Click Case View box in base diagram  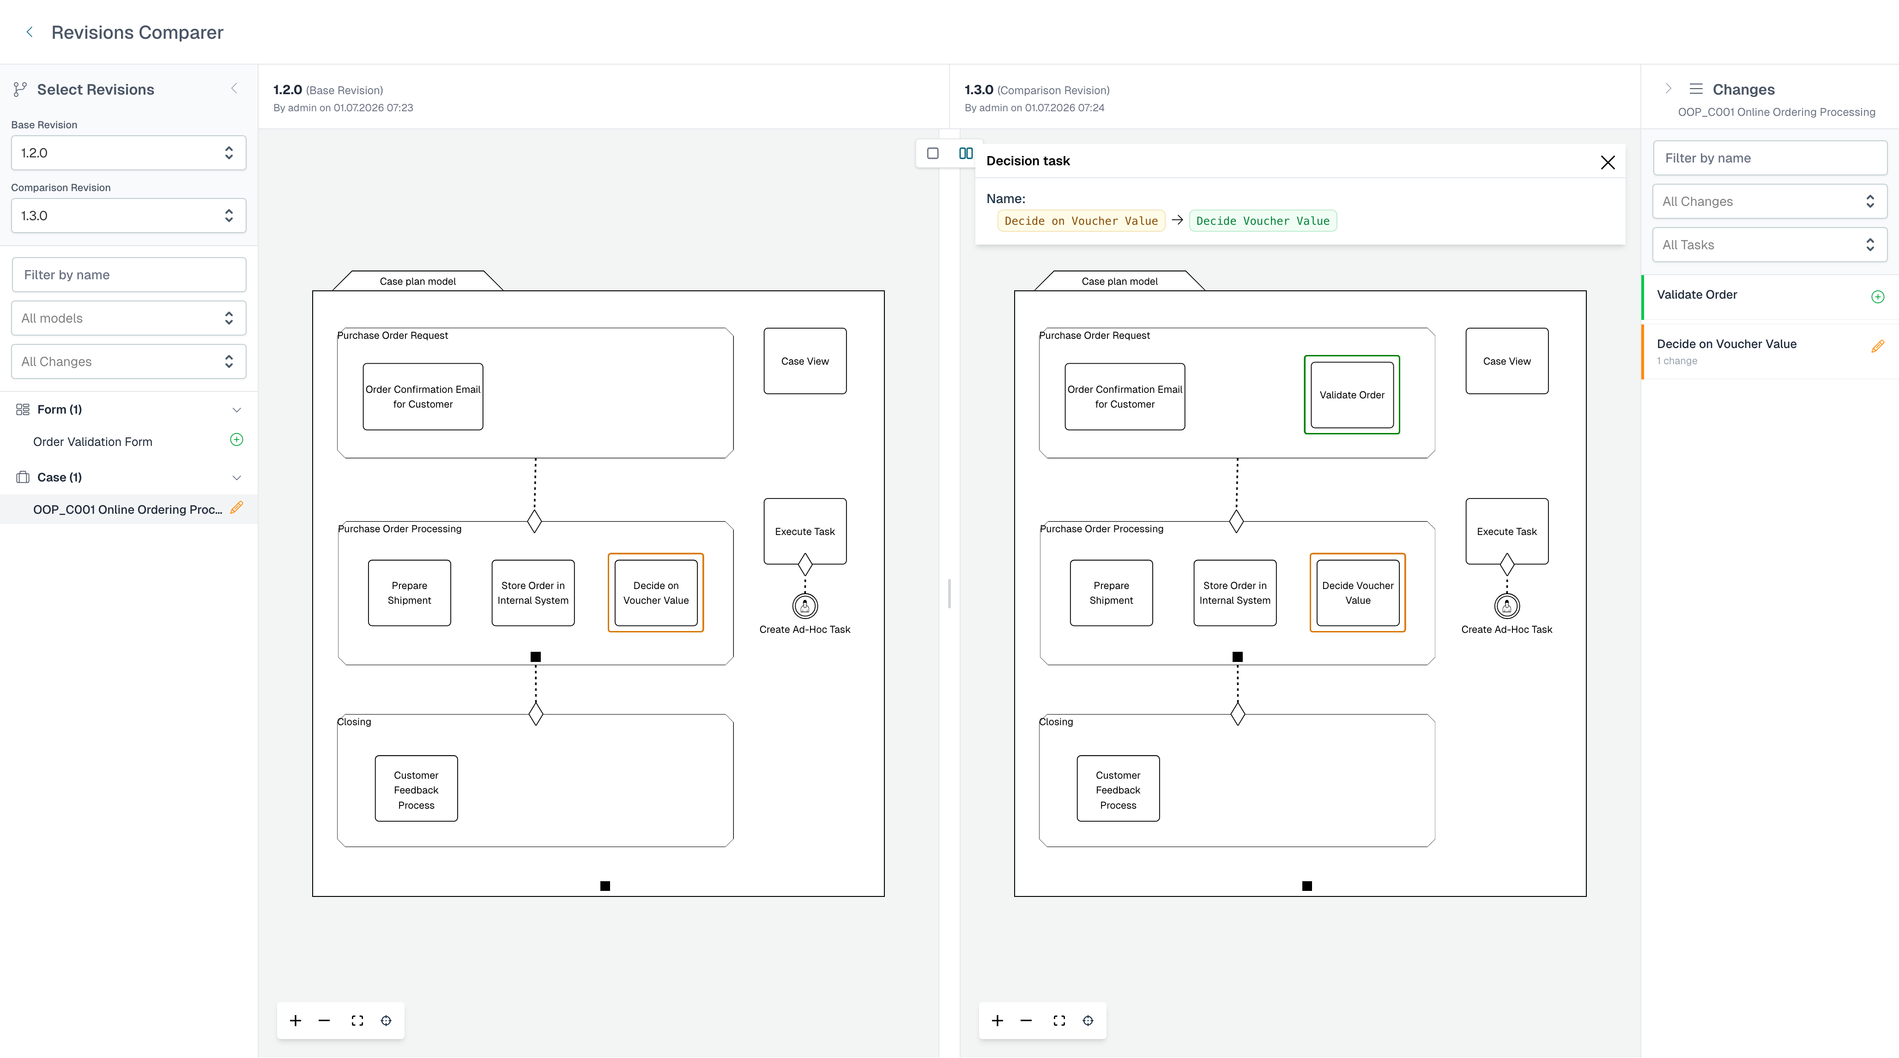click(804, 361)
